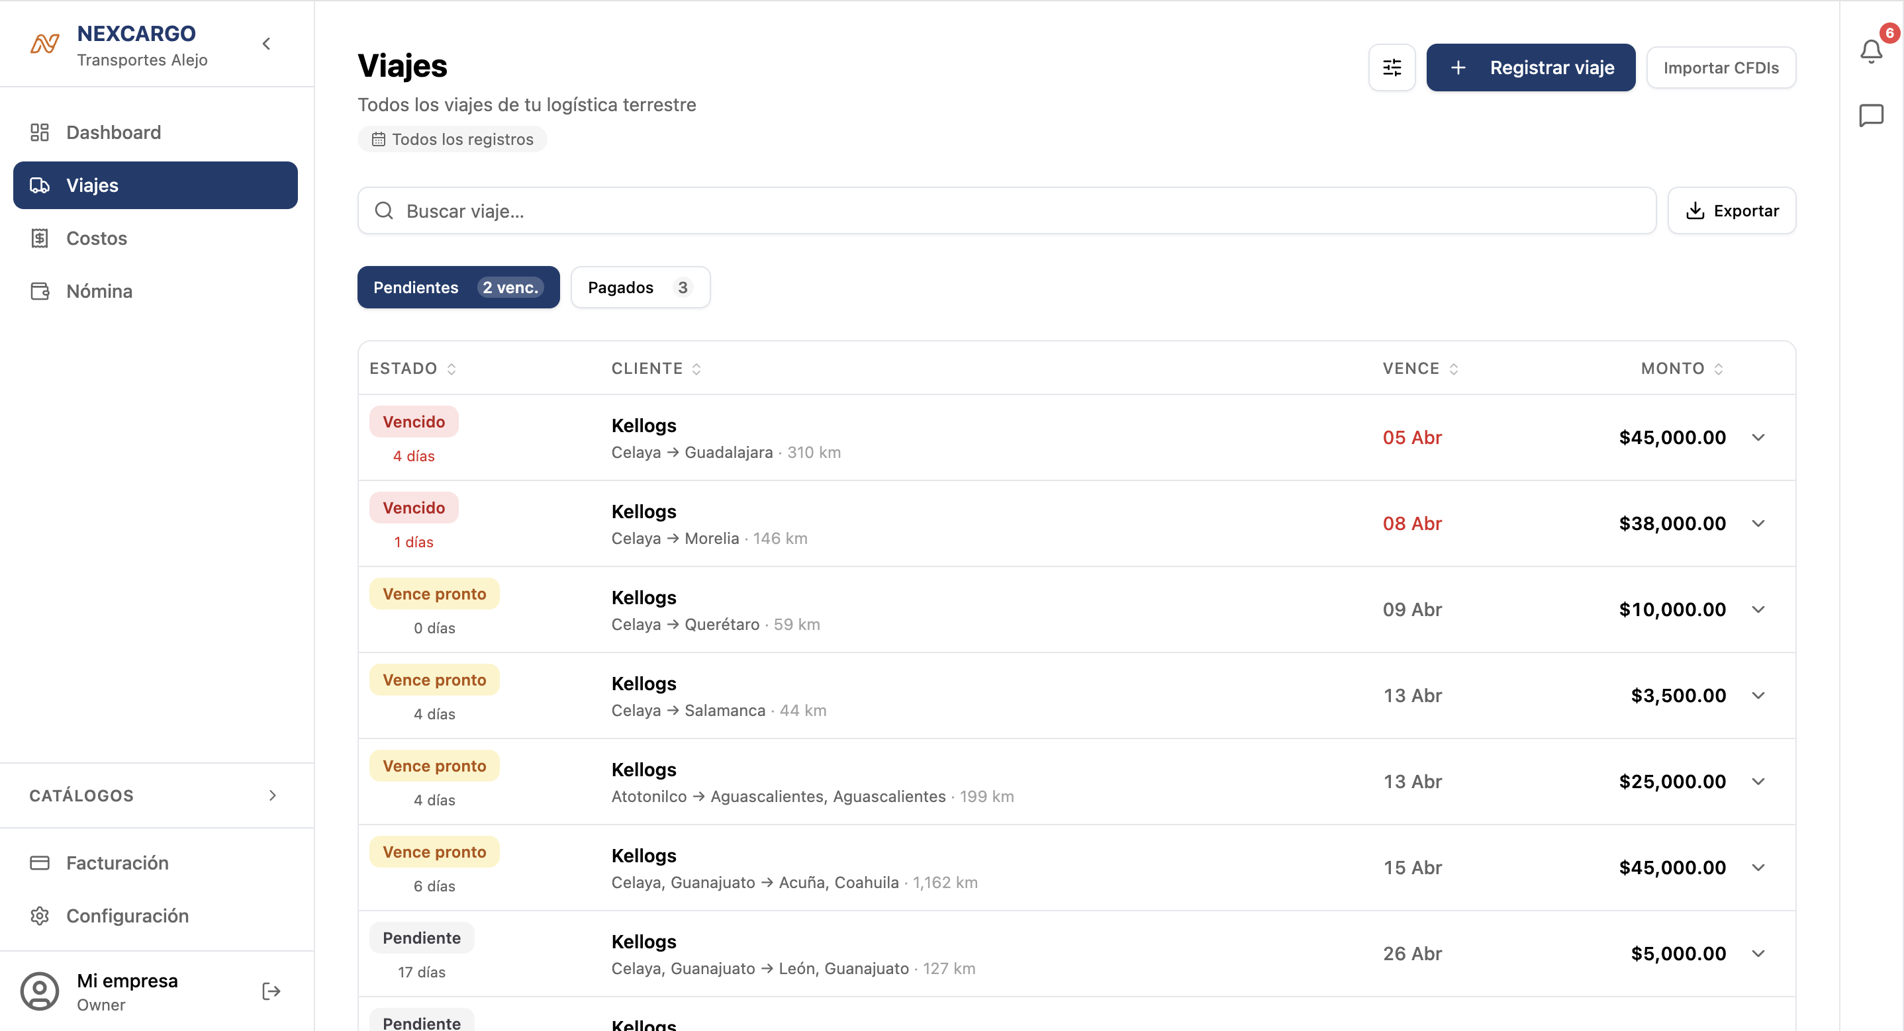Click the notifications bell icon
Image resolution: width=1904 pixels, height=1031 pixels.
click(x=1871, y=50)
